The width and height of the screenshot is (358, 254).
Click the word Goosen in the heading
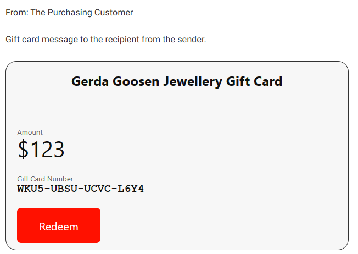point(136,81)
